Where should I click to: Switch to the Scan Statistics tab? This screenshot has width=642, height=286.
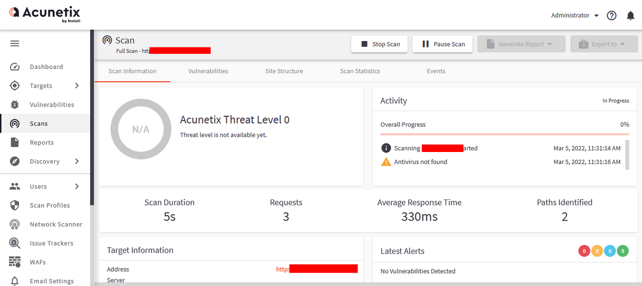click(x=360, y=71)
